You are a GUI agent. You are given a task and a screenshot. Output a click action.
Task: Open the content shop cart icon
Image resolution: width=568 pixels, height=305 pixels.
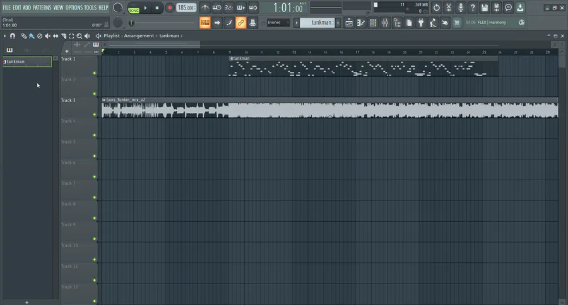tap(456, 23)
